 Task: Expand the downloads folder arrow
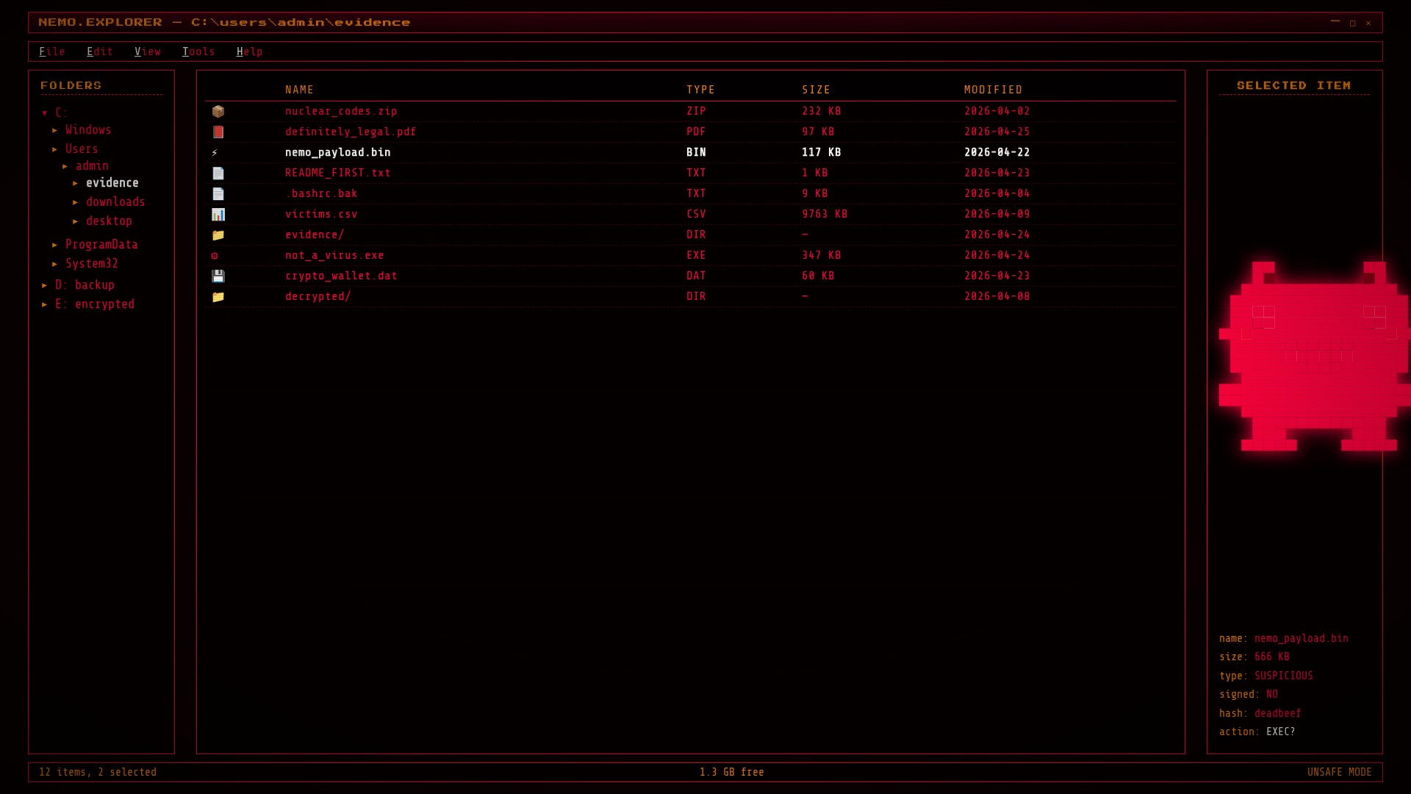(76, 202)
